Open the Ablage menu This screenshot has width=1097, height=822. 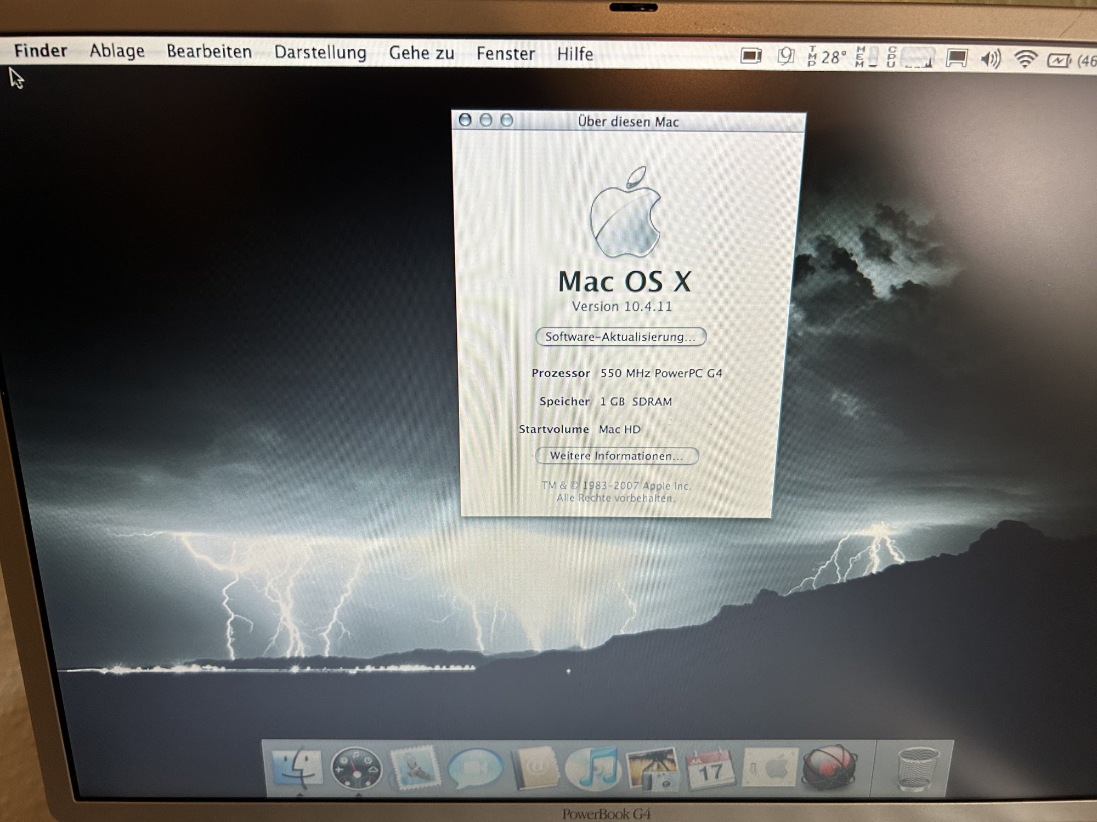point(117,51)
